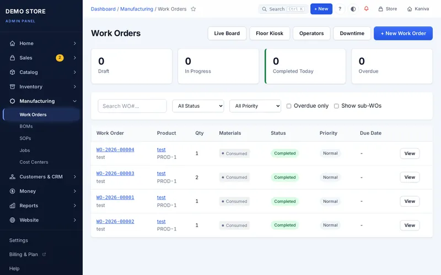Click the Website globe icon
The height and width of the screenshot is (275, 441).
12,220
